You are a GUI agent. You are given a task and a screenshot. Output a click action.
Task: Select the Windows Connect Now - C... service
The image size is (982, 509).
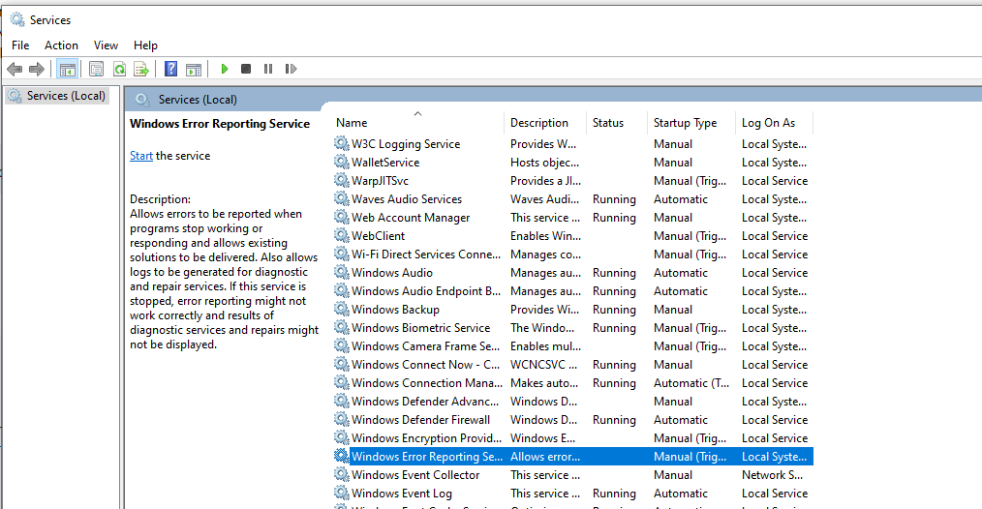tap(425, 365)
